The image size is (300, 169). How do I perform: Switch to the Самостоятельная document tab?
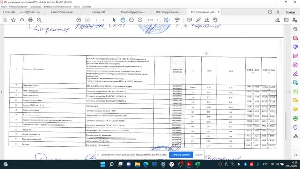coord(63,12)
